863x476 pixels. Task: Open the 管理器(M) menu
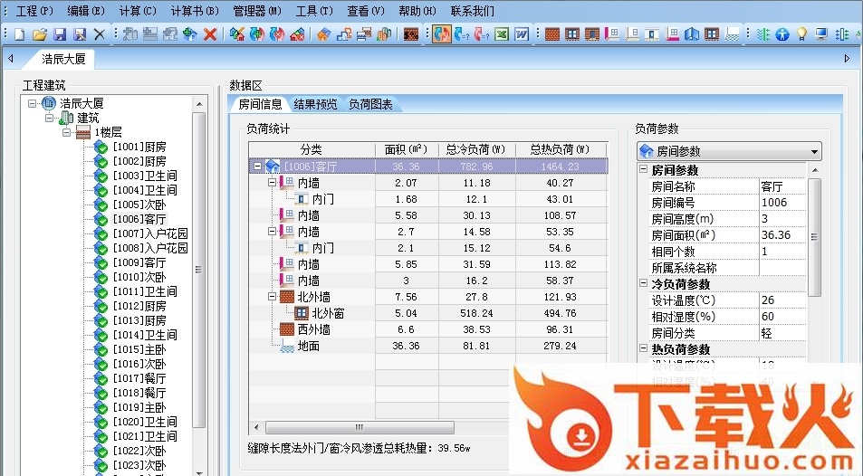coord(256,11)
